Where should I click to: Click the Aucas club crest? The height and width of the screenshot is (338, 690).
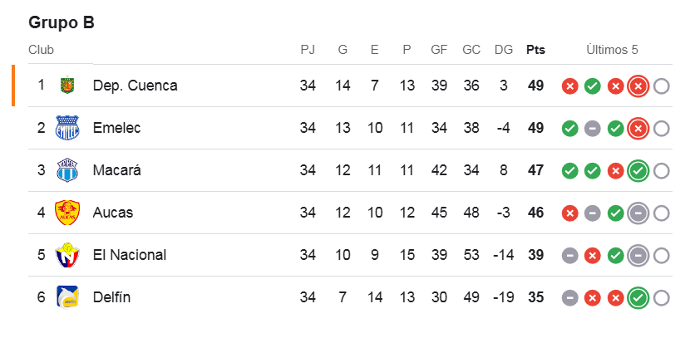click(x=67, y=213)
